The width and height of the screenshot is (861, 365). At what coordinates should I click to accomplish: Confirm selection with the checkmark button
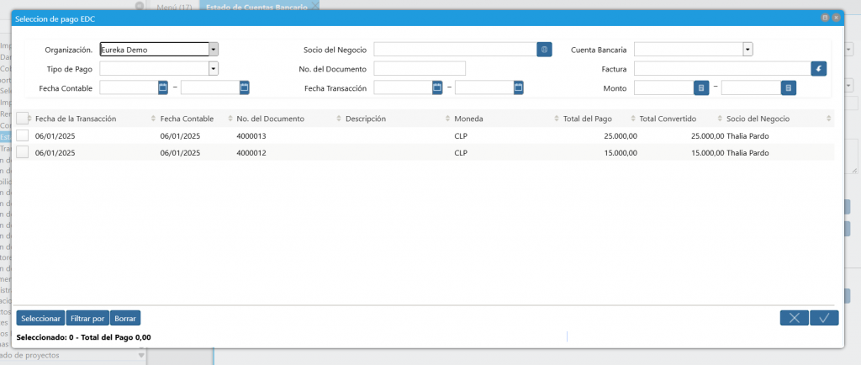pos(824,318)
